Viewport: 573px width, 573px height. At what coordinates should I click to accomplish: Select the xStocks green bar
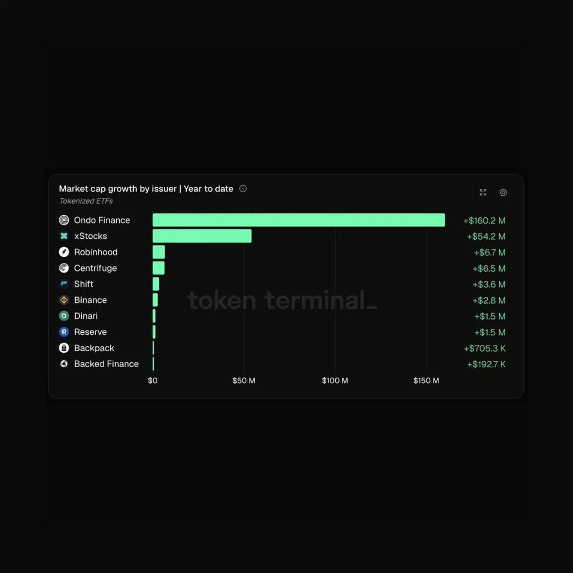coord(202,236)
